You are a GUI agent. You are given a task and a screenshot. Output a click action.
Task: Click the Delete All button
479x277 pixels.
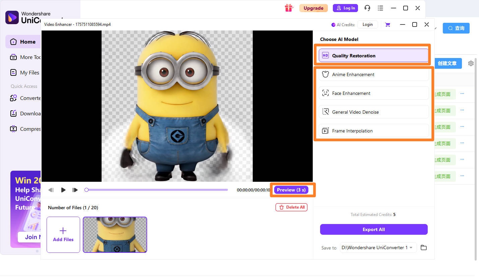(x=291, y=207)
